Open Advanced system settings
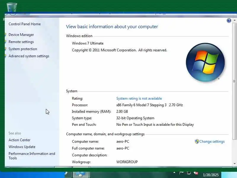The image size is (237, 178). tap(29, 56)
